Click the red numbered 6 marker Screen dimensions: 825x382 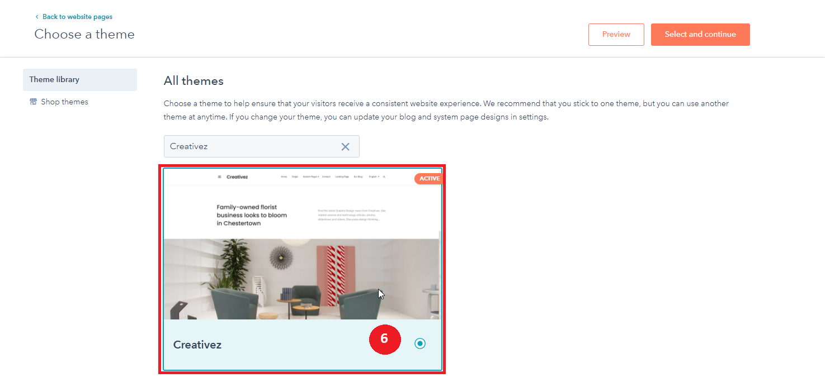point(385,340)
